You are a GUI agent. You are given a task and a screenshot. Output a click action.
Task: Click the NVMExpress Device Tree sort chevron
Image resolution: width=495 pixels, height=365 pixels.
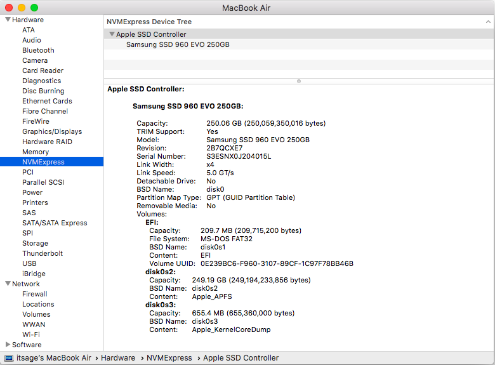[488, 22]
